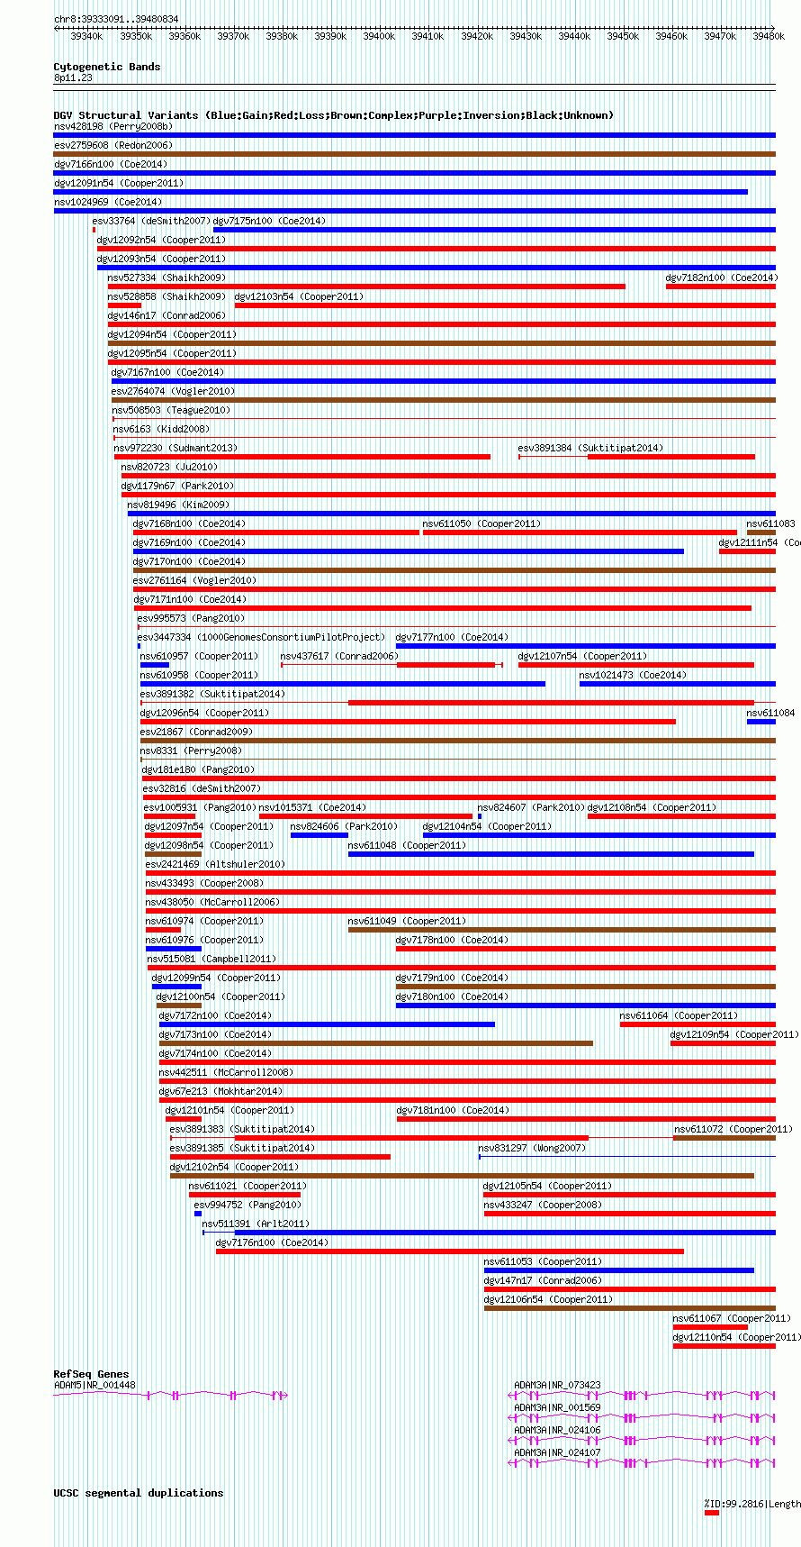Click the 39400k ruler position label

tap(379, 36)
